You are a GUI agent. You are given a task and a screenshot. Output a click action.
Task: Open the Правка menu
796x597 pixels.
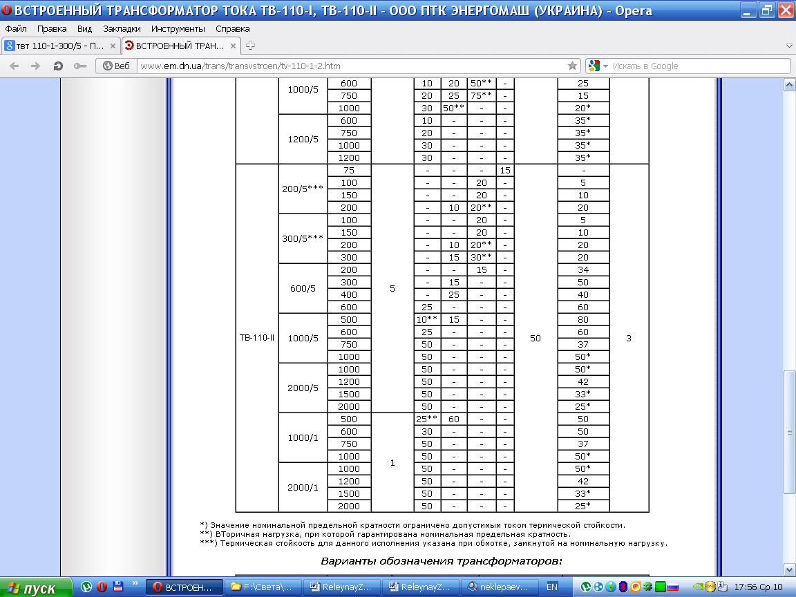pyautogui.click(x=52, y=29)
